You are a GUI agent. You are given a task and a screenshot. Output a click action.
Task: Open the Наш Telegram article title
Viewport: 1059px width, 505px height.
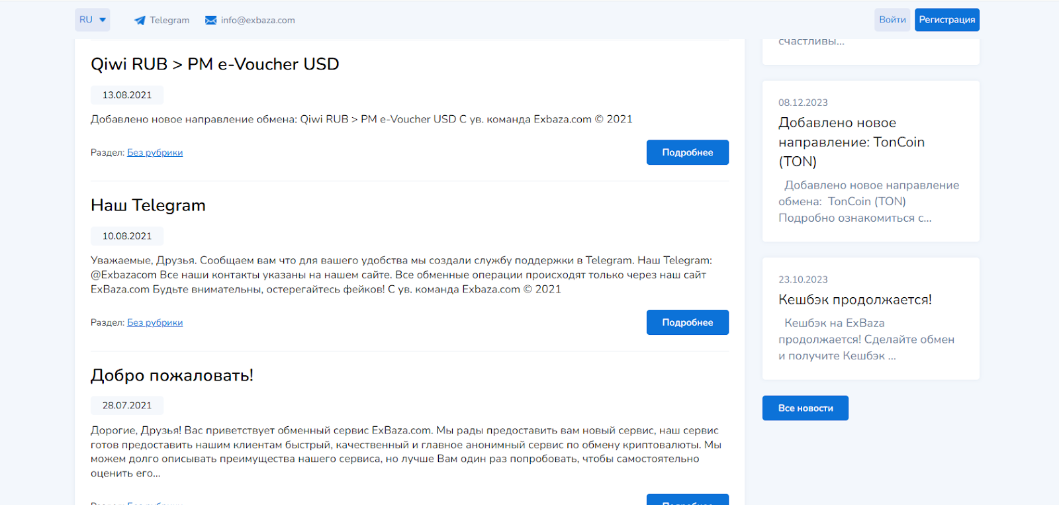(x=148, y=205)
